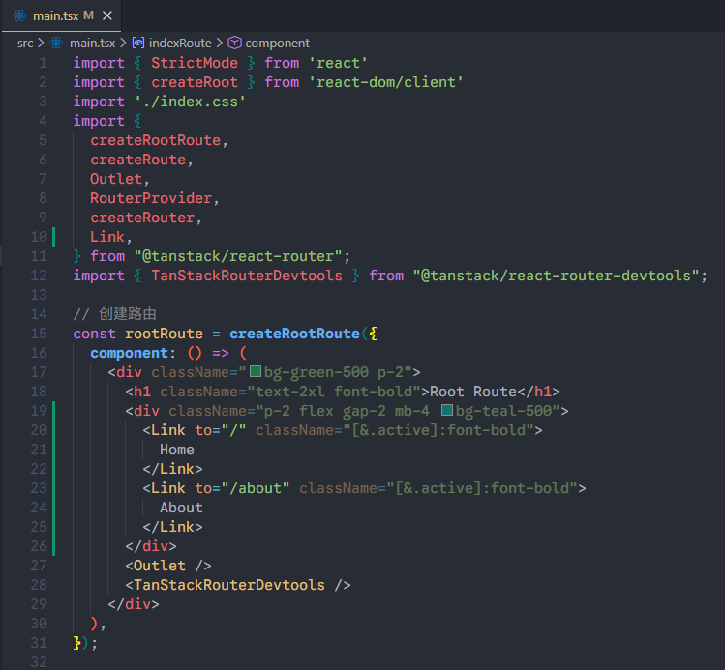Viewport: 725px width, 670px height.
Task: Click the green git change bar beside line 10
Action: pyautogui.click(x=55, y=237)
